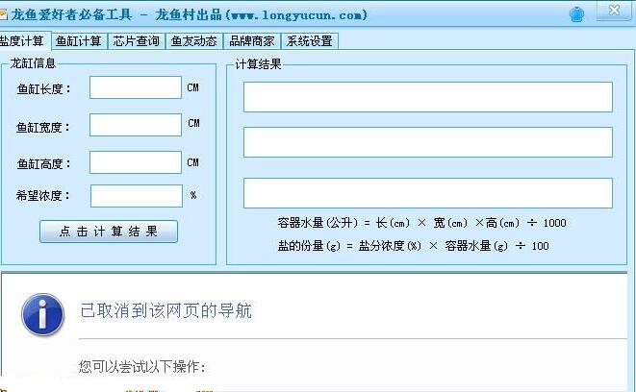This screenshot has height=392, width=636.
Task: Click the third 计算结果 output box
Action: tap(427, 193)
